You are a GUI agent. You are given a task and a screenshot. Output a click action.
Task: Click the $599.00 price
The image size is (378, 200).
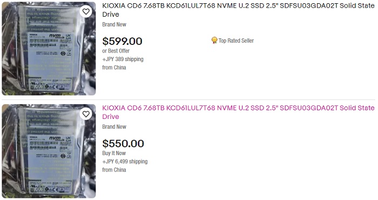122,41
